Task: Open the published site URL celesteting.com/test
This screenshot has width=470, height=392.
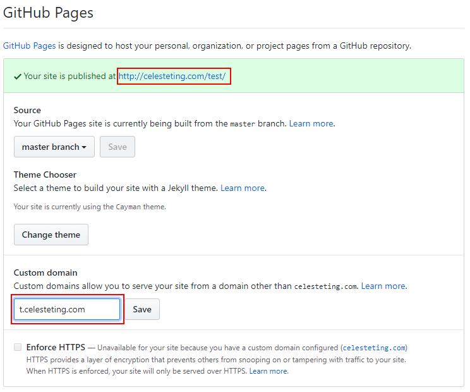Action: 172,76
